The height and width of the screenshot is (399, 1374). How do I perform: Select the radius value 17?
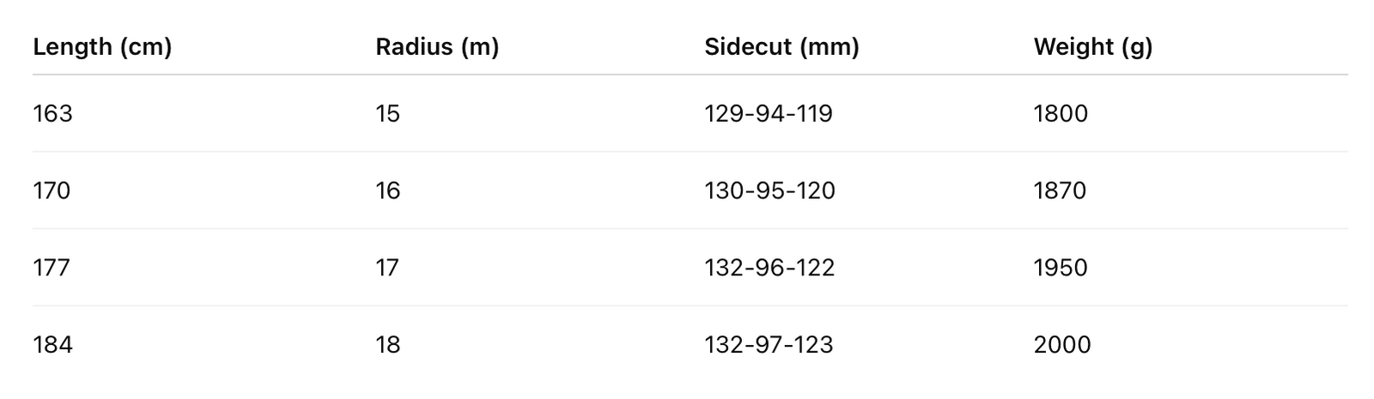pyautogui.click(x=387, y=268)
